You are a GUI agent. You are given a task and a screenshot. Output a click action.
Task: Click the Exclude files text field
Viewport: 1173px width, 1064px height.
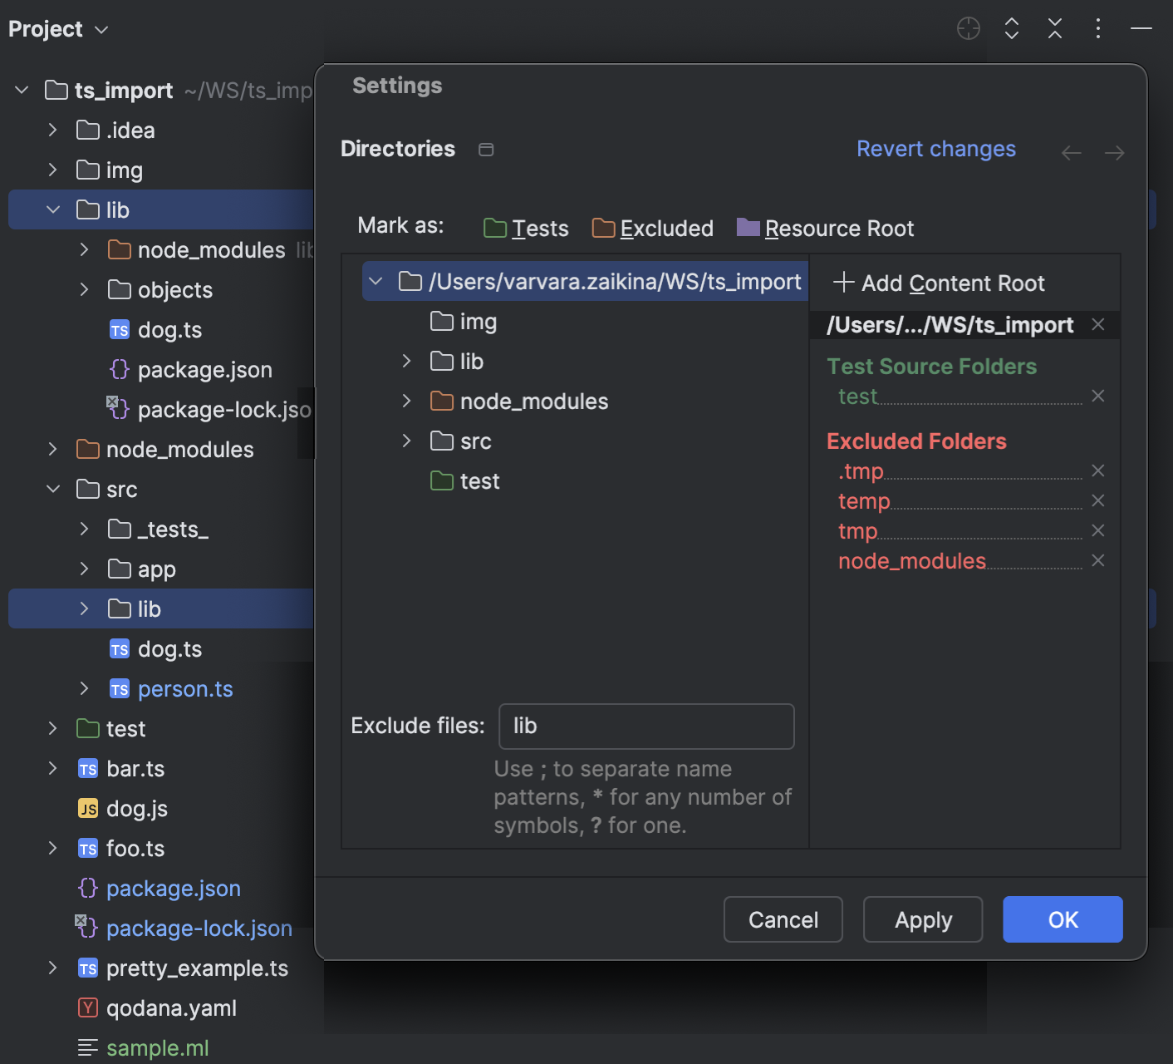click(646, 726)
